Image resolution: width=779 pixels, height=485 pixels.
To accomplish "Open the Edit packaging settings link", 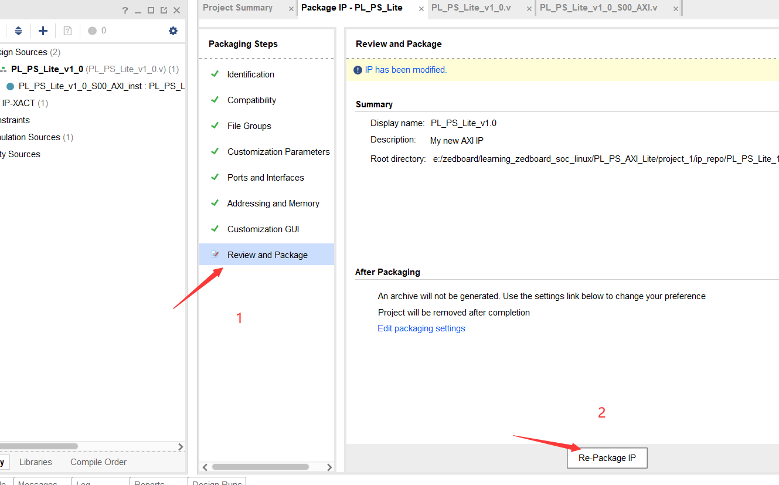I will [421, 328].
